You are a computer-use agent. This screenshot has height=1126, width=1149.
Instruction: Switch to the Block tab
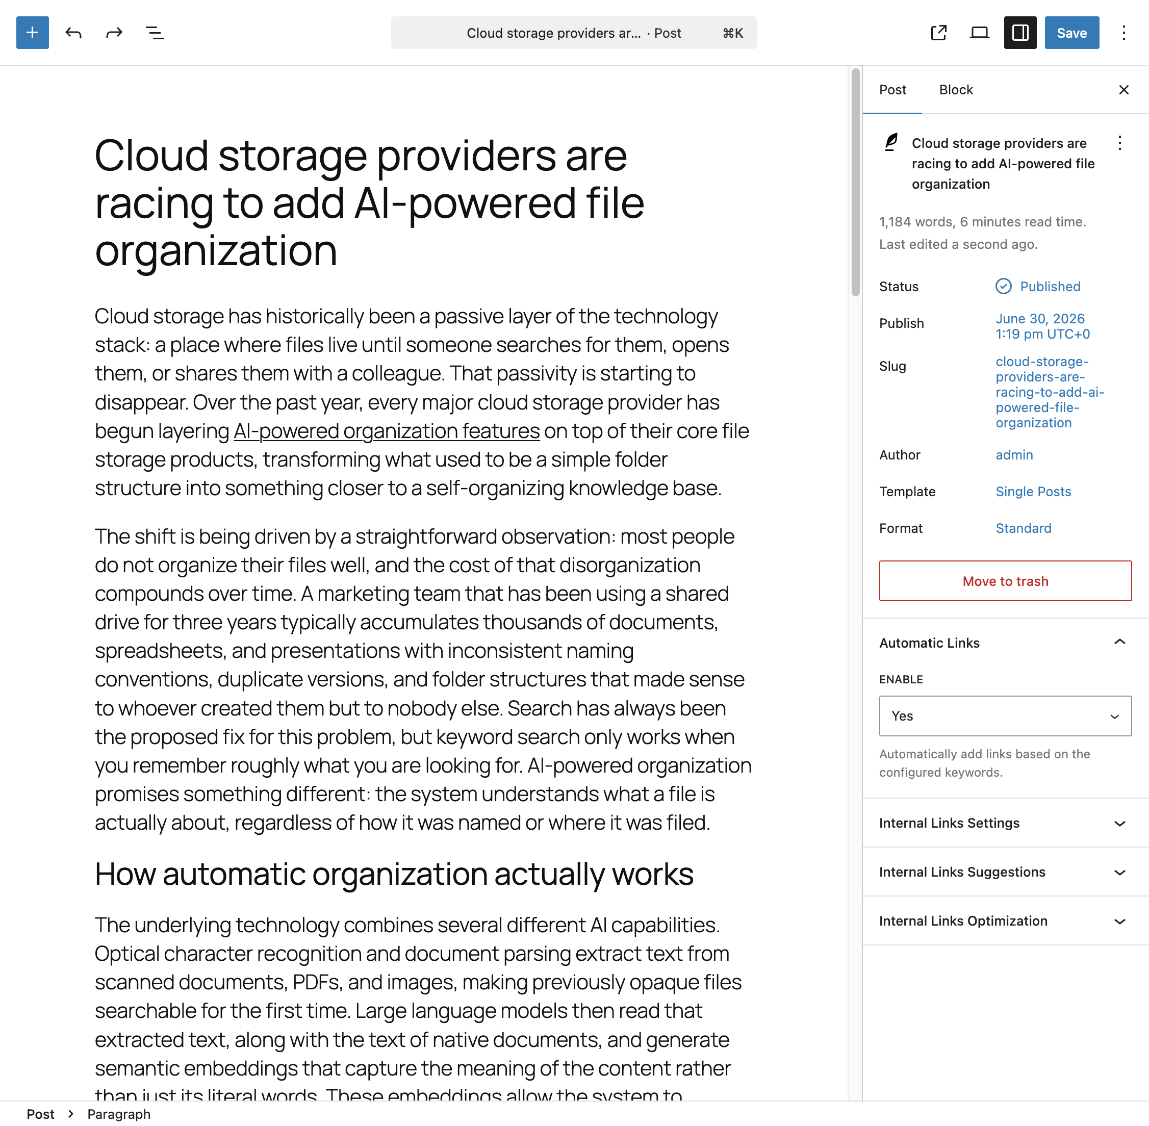tap(956, 90)
